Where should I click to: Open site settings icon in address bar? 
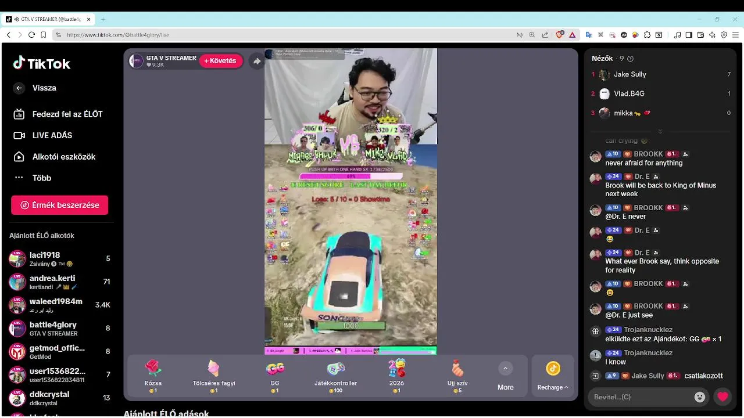tap(58, 35)
